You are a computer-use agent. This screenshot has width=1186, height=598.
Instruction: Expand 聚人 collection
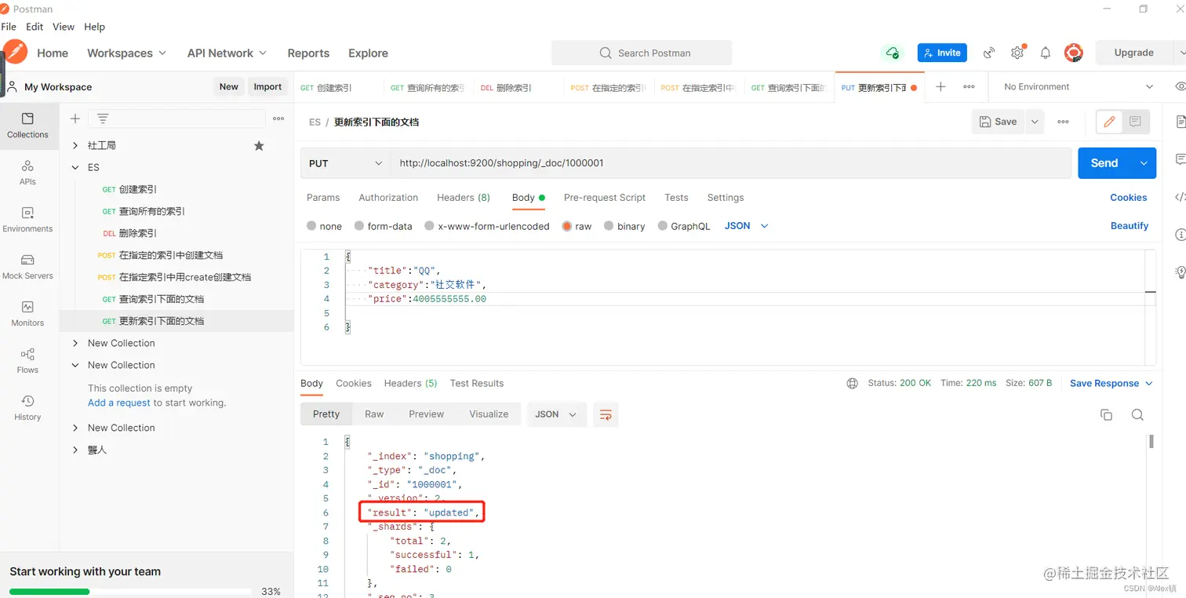click(x=75, y=450)
